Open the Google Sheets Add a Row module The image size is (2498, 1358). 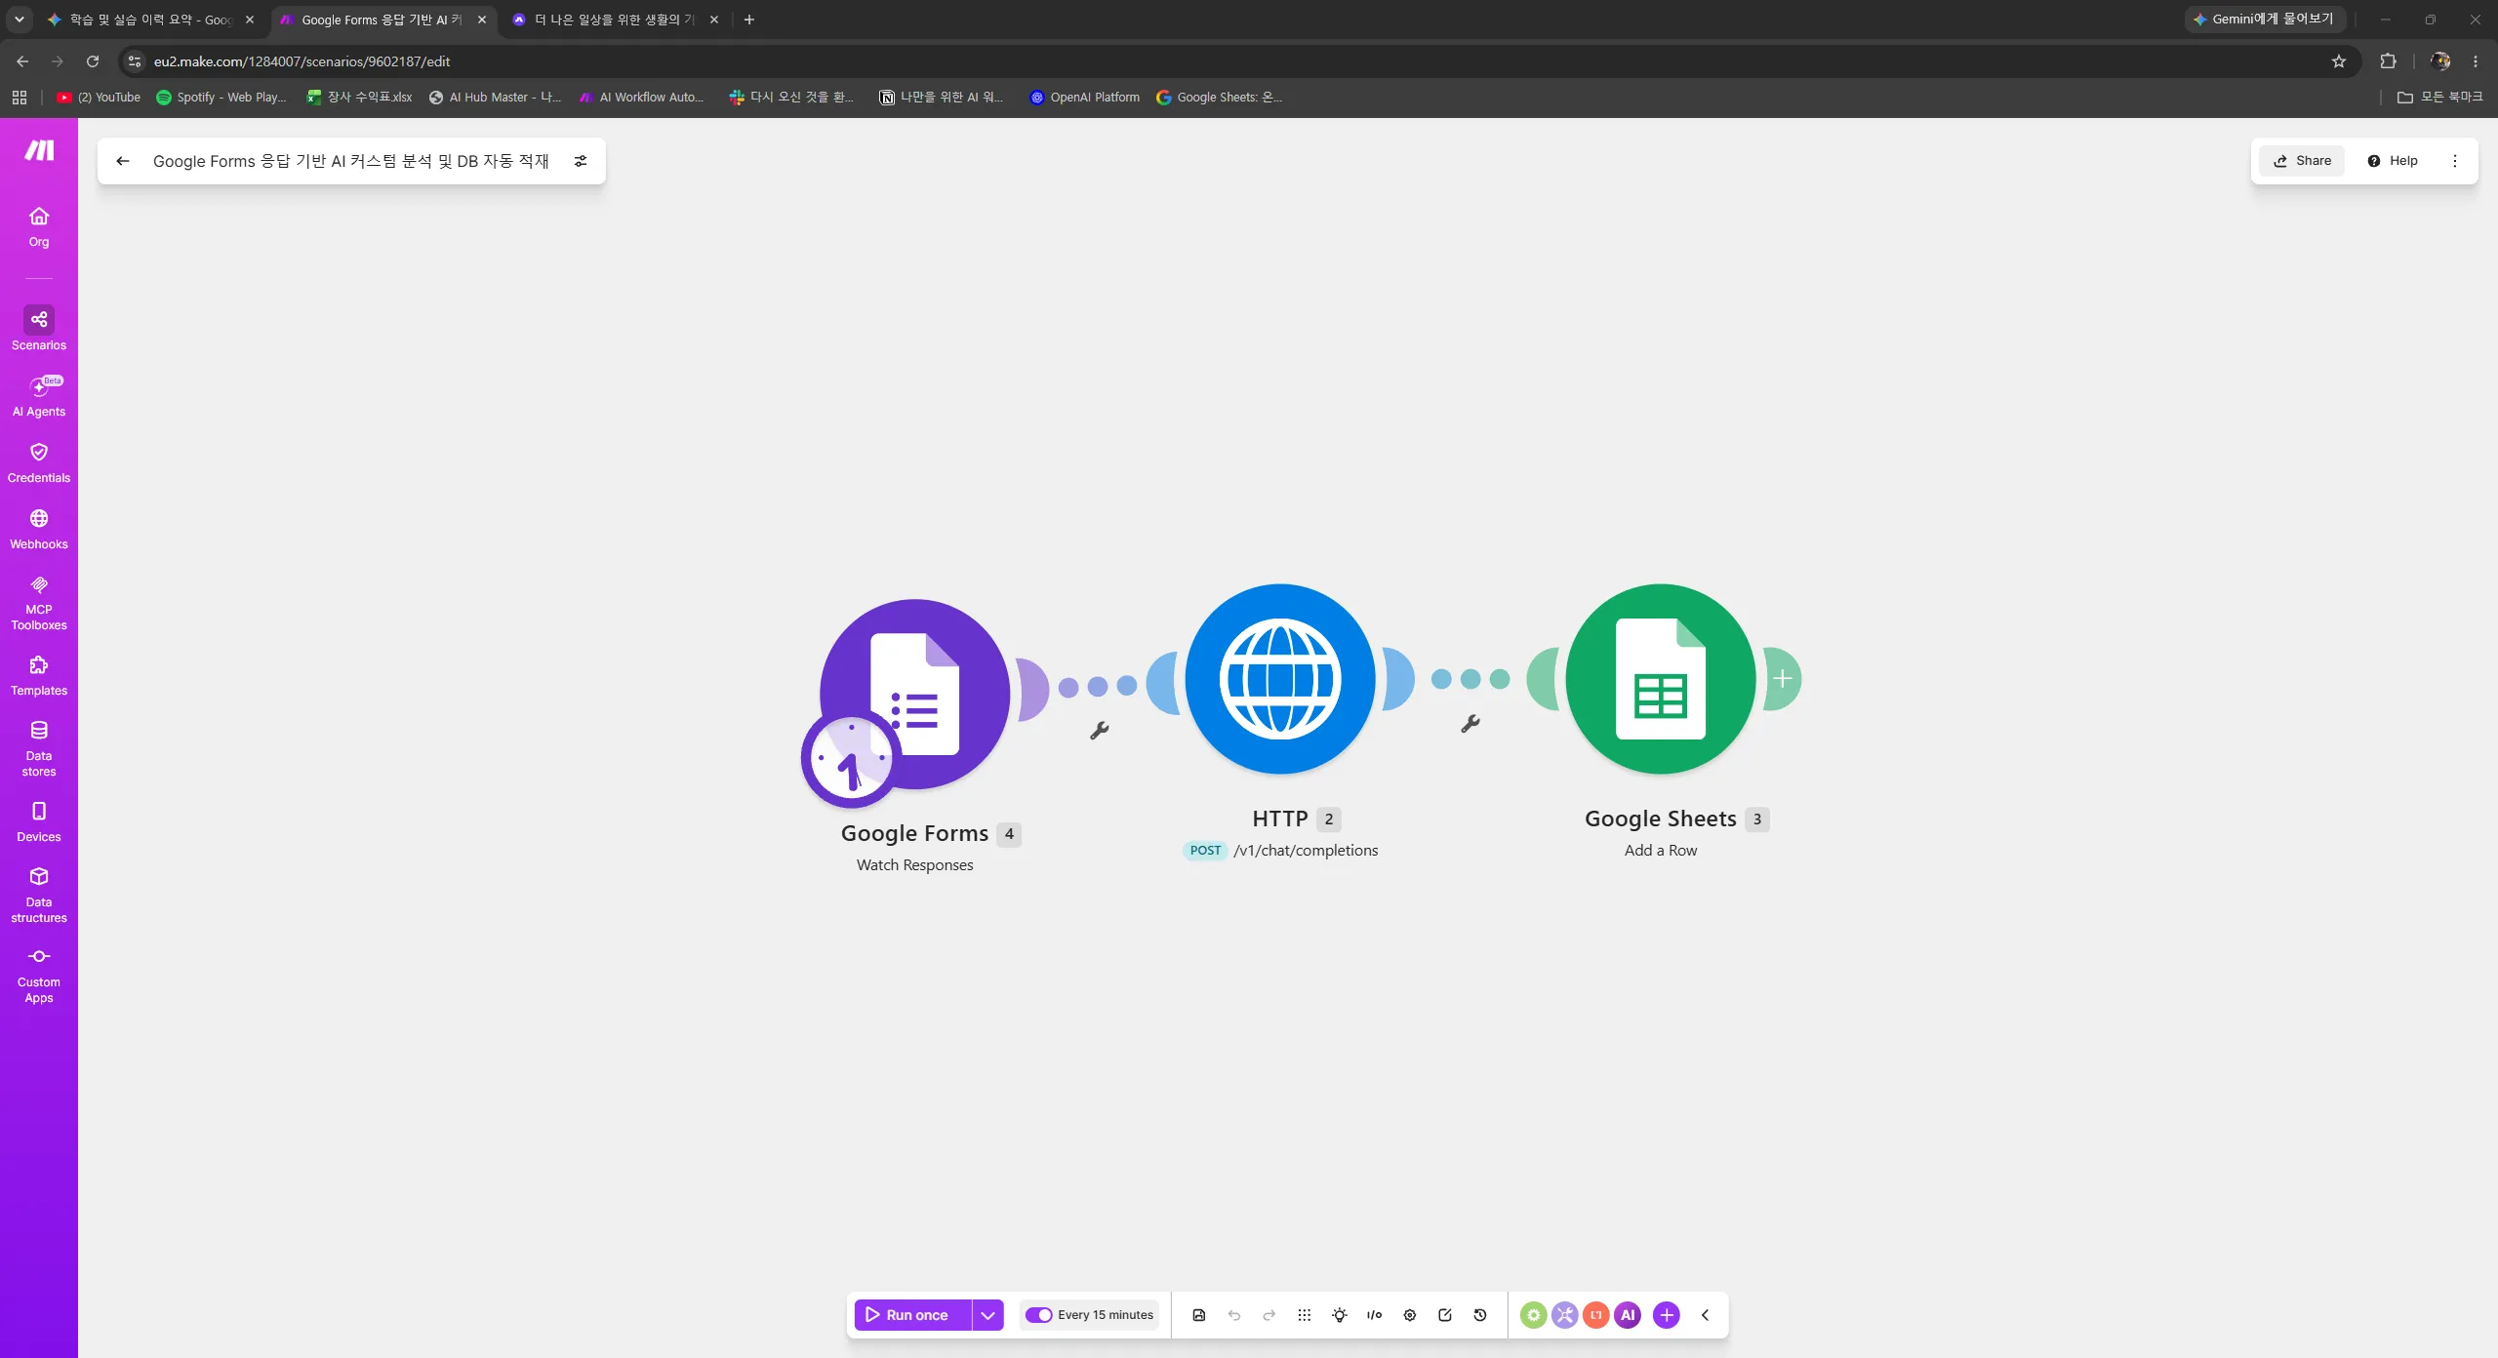[1661, 679]
